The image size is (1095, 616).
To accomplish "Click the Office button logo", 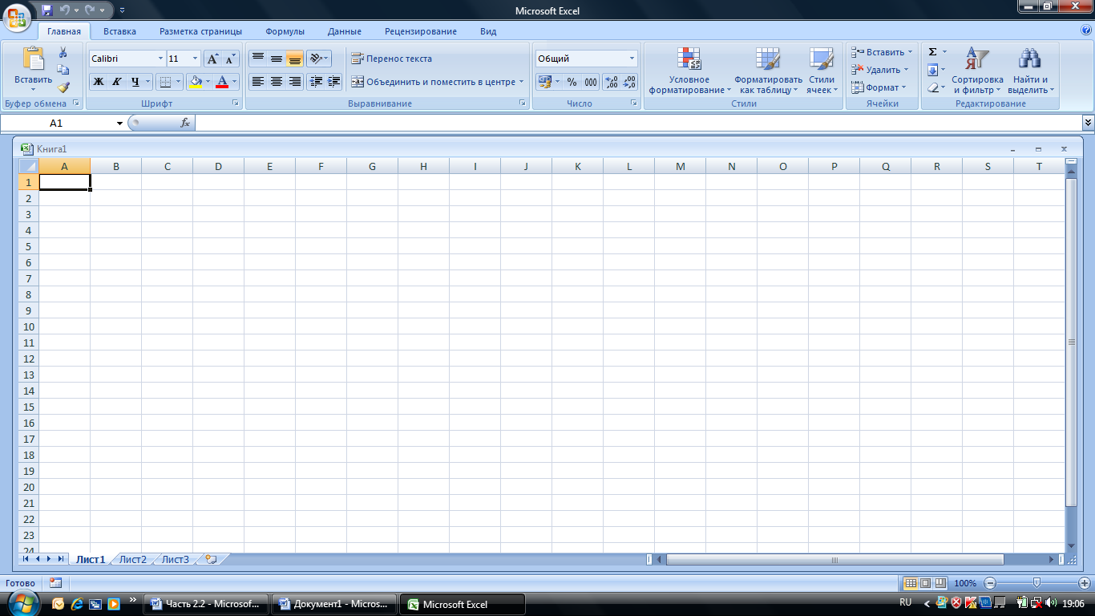I will click(16, 16).
